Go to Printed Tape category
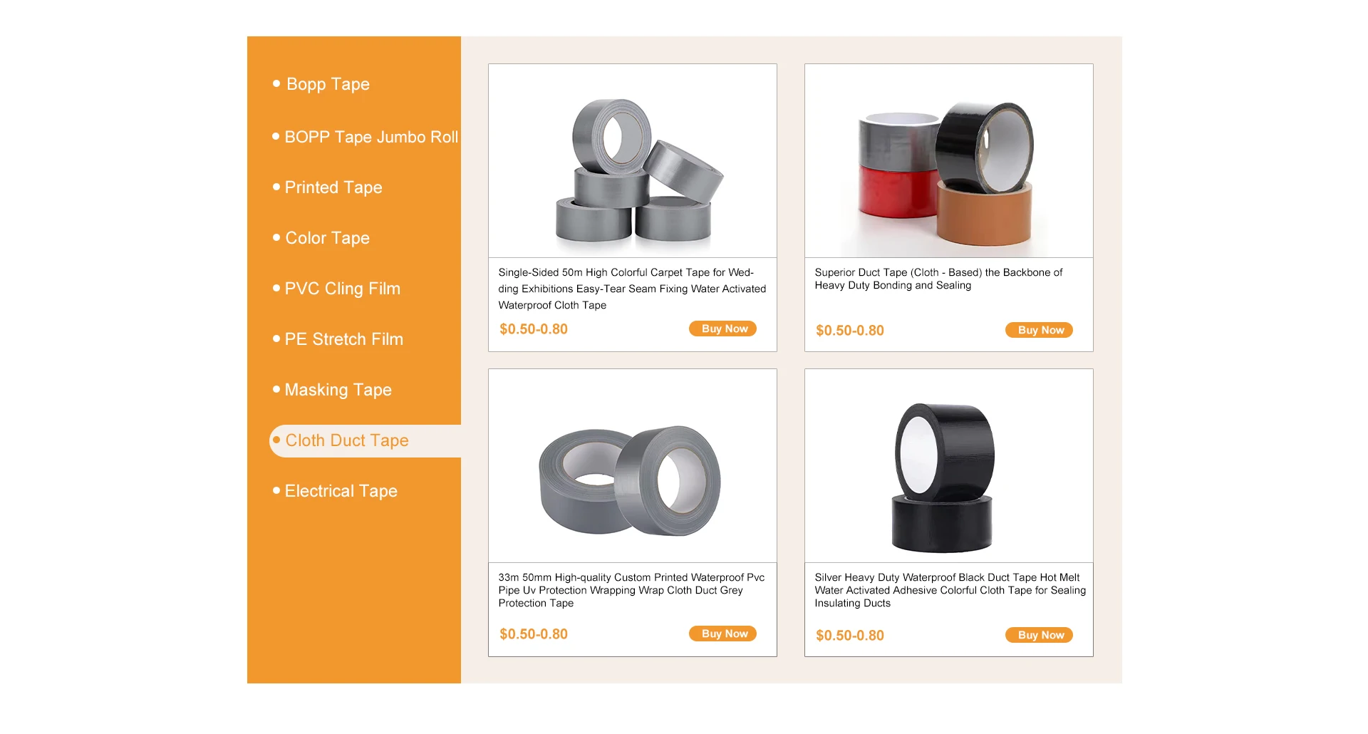This screenshot has width=1368, height=734. point(333,187)
